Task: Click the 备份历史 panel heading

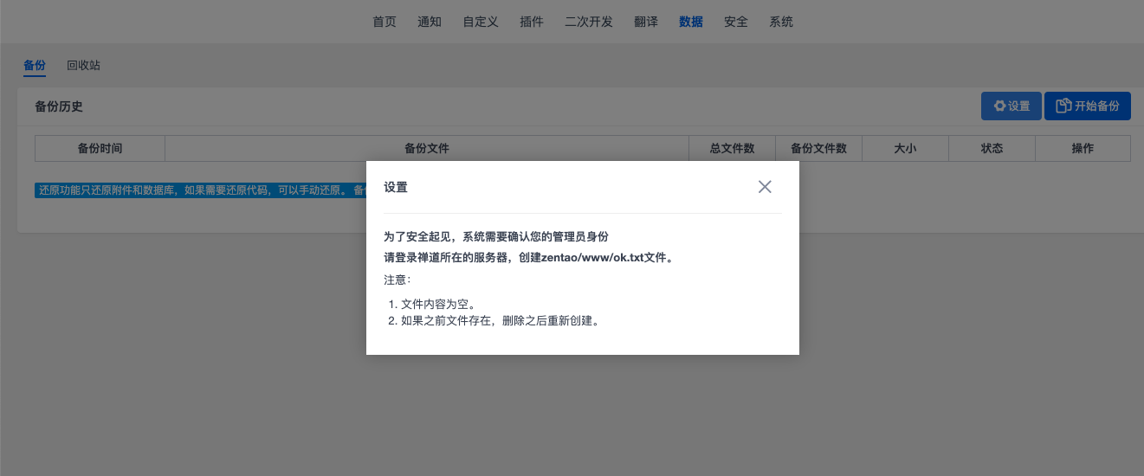Action: point(59,106)
